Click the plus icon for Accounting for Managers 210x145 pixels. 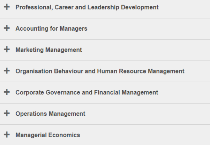pos(7,28)
